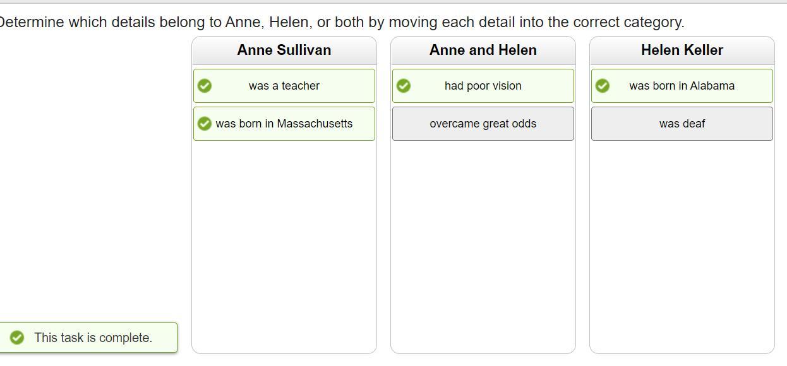
Task: Click the instruction sentence above the columns
Action: click(341, 22)
